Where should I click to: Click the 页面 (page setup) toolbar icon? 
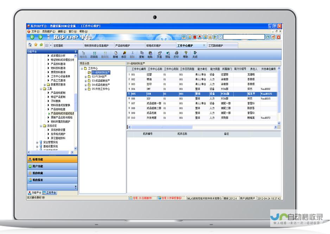(x=159, y=55)
